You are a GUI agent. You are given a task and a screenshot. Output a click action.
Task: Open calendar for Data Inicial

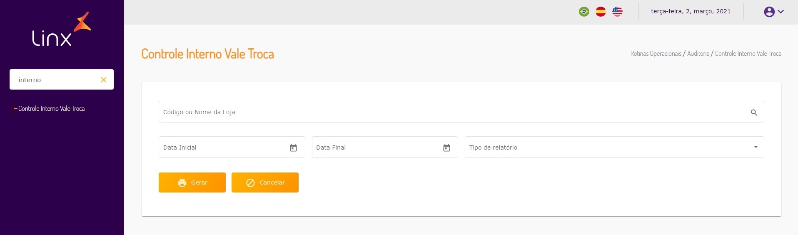pos(293,148)
